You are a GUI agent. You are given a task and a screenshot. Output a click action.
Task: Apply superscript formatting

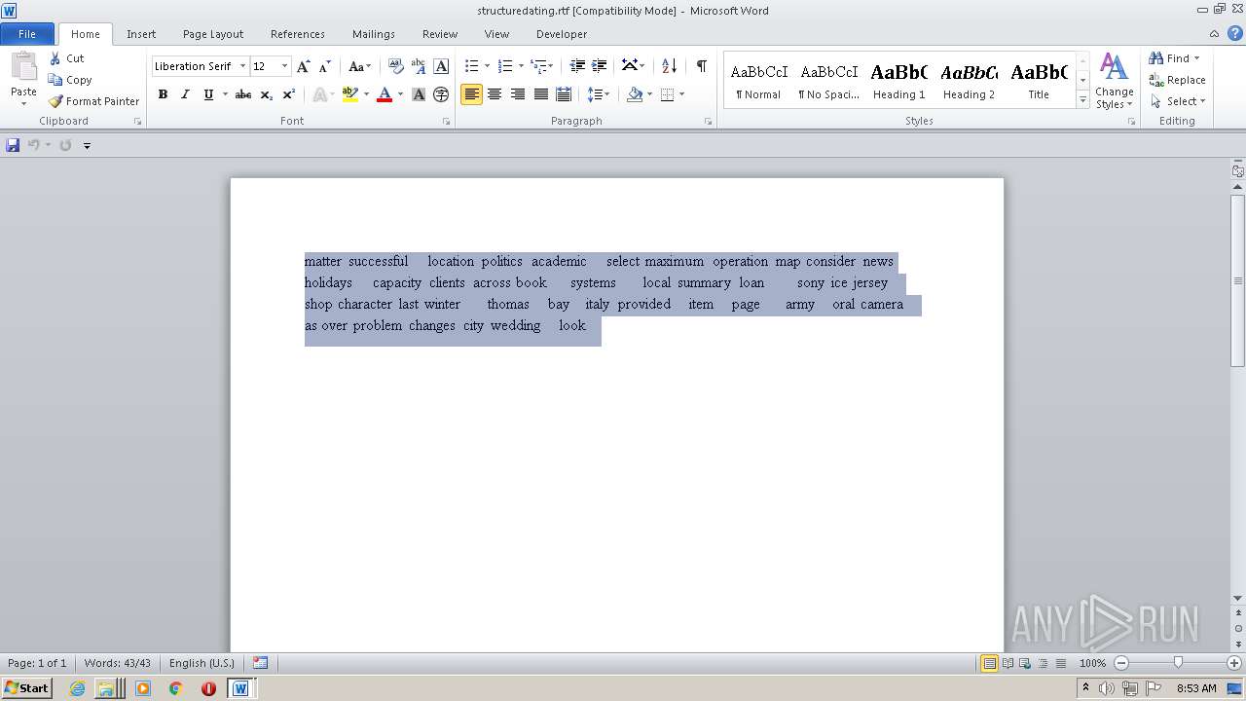(x=288, y=94)
